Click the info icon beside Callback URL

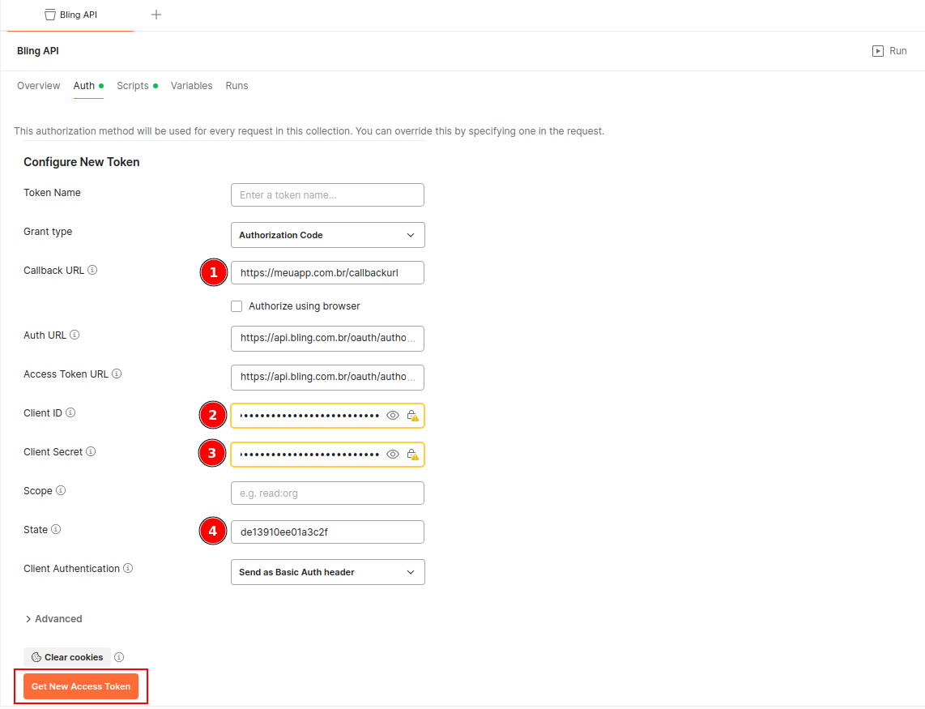92,271
